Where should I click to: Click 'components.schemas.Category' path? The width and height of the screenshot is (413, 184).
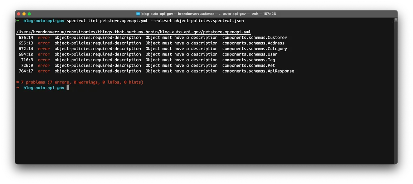(x=255, y=49)
